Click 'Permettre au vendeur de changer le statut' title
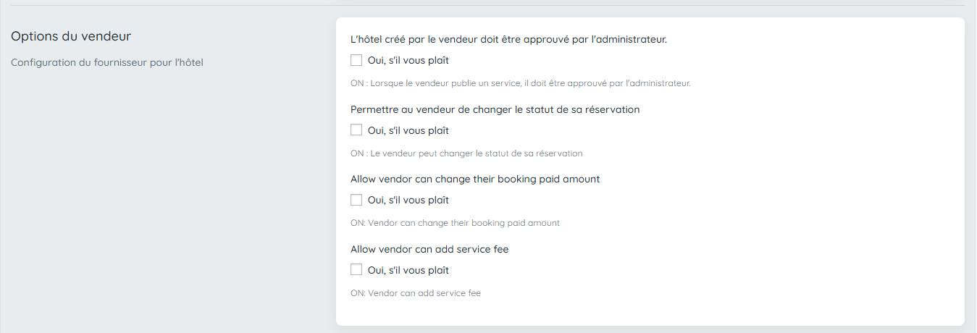Image resolution: width=977 pixels, height=333 pixels. pos(495,110)
